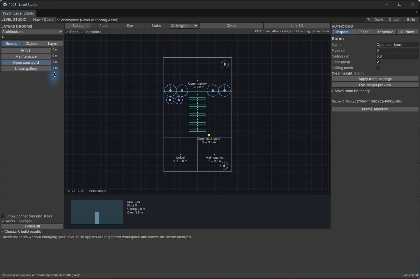The width and height of the screenshot is (420, 279).
Task: Click the section preview thumbnail
Action: [x=97, y=212]
